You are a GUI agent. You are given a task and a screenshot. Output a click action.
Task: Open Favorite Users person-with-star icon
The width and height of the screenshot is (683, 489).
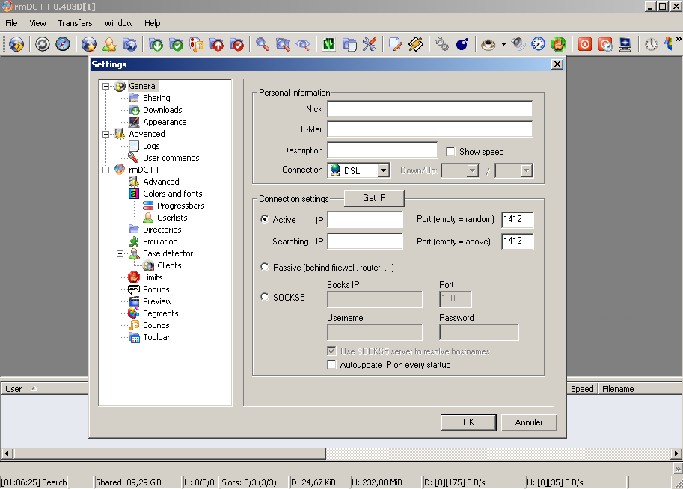click(109, 44)
